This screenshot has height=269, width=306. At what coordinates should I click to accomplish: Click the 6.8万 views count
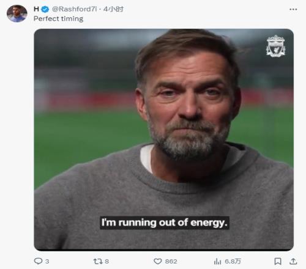[233, 261]
